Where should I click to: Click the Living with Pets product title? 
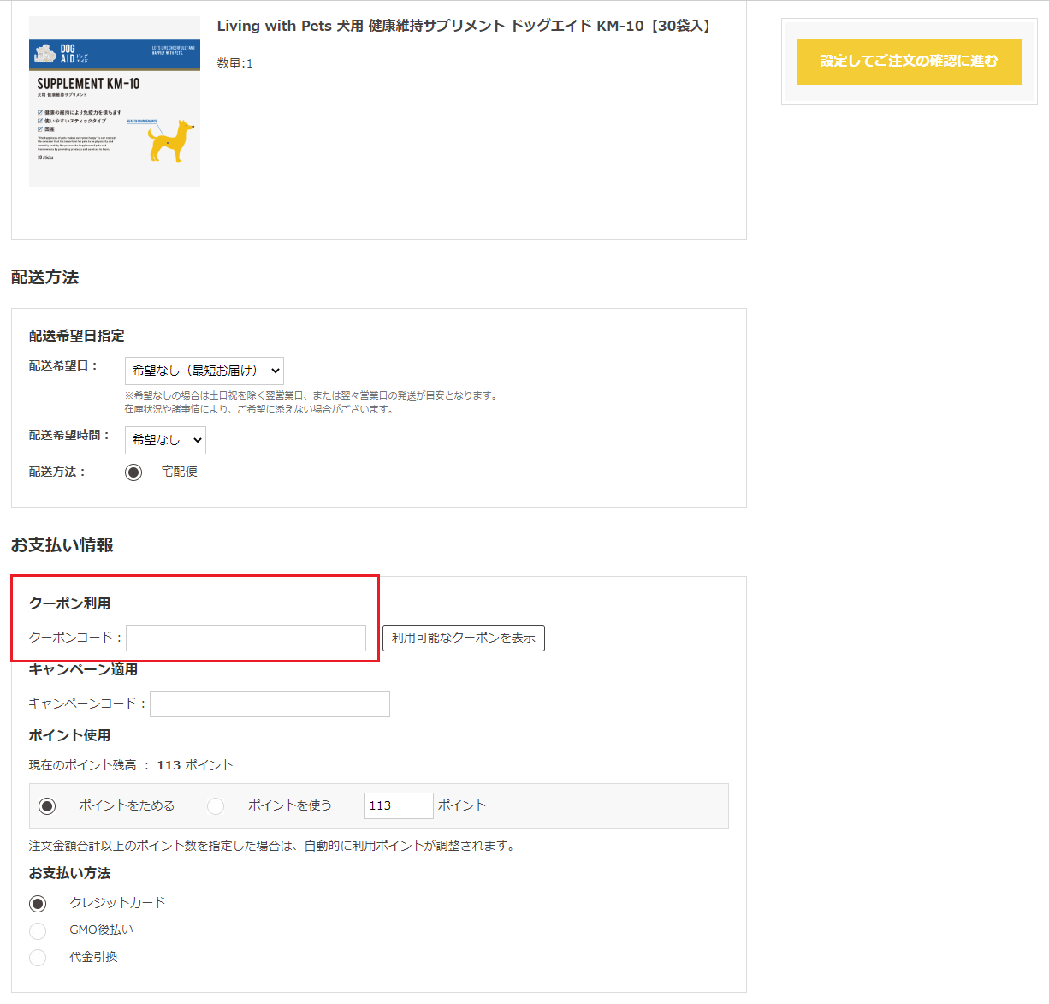tap(463, 26)
